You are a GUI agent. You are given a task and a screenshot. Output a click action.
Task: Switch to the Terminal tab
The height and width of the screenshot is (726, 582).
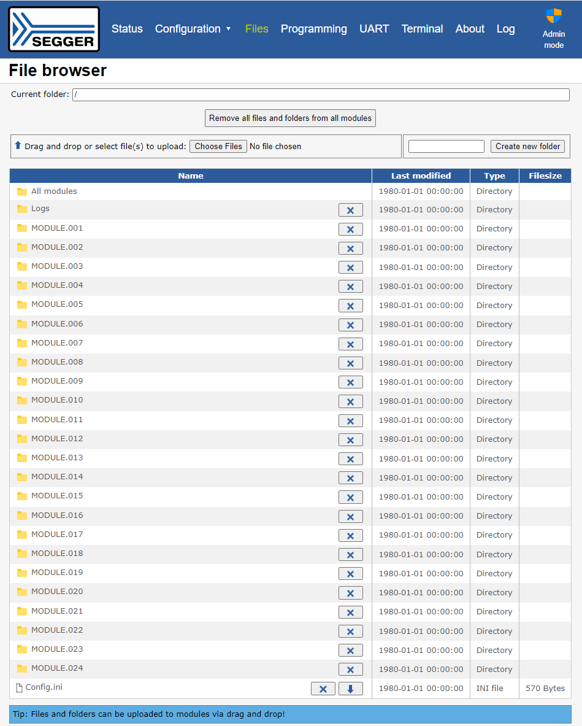pos(422,29)
